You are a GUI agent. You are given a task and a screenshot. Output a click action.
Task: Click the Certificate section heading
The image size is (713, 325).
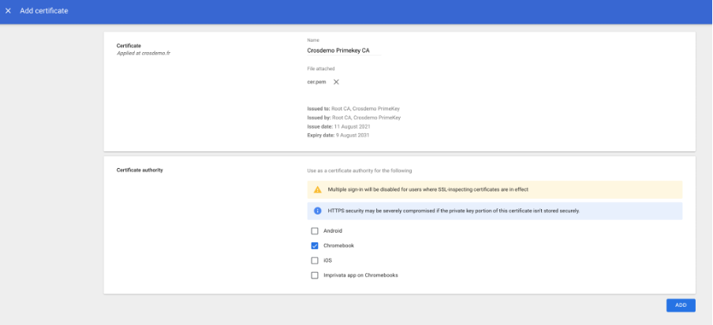(x=129, y=46)
